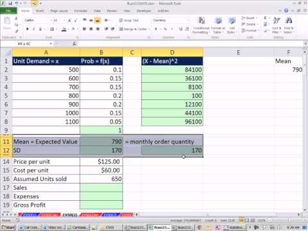Switch to the Insert ribbon tab

(40, 11)
